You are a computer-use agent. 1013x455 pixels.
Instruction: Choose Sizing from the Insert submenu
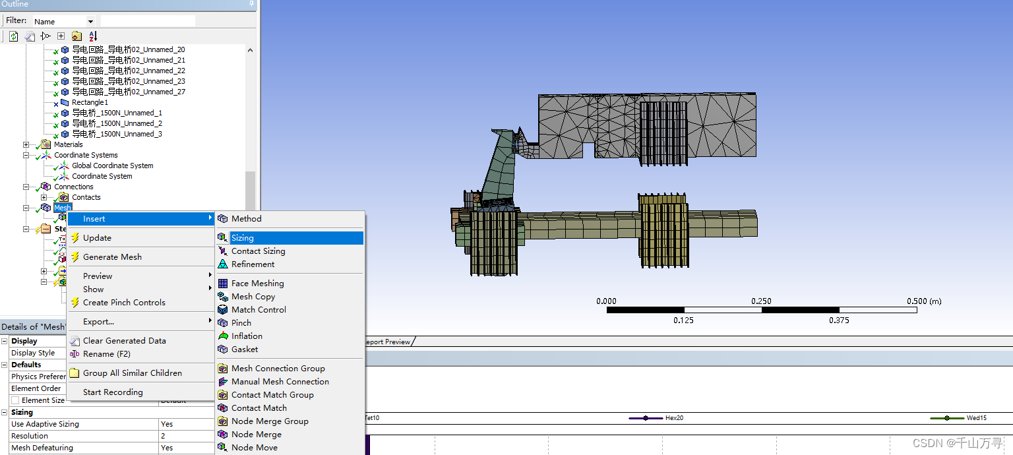(290, 238)
